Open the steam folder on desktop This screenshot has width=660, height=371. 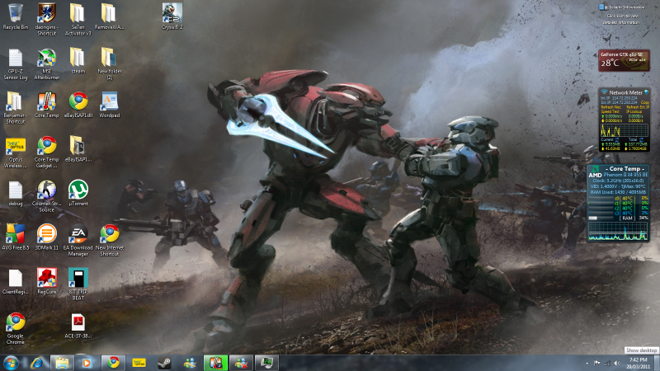click(x=78, y=61)
